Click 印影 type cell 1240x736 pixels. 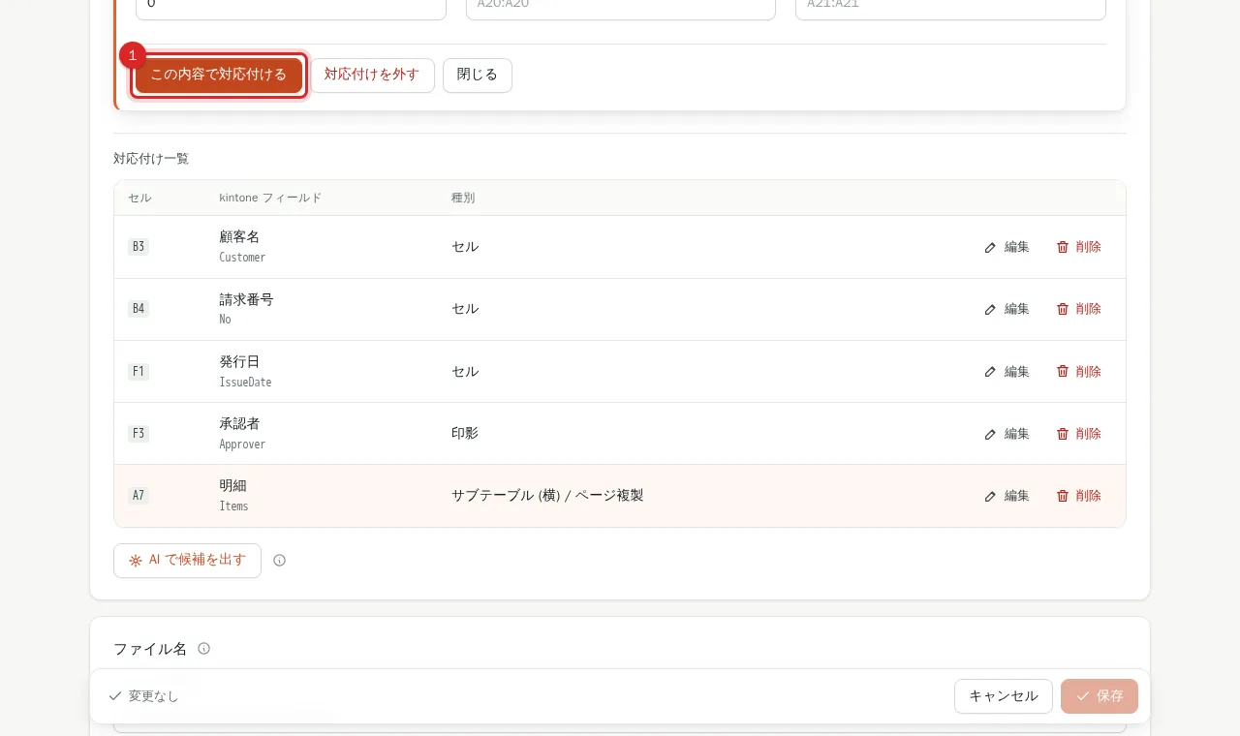[x=465, y=434]
